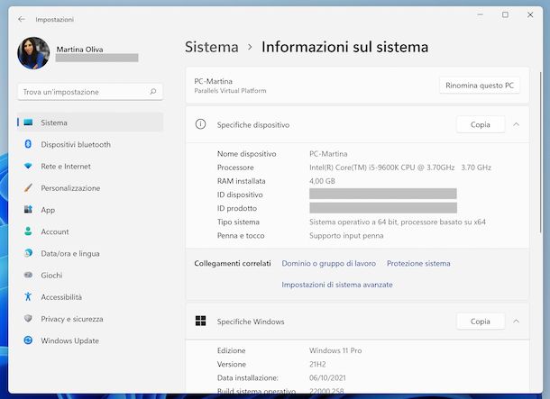This screenshot has height=399, width=550.
Task: Open Account settings label
Action: (55, 231)
